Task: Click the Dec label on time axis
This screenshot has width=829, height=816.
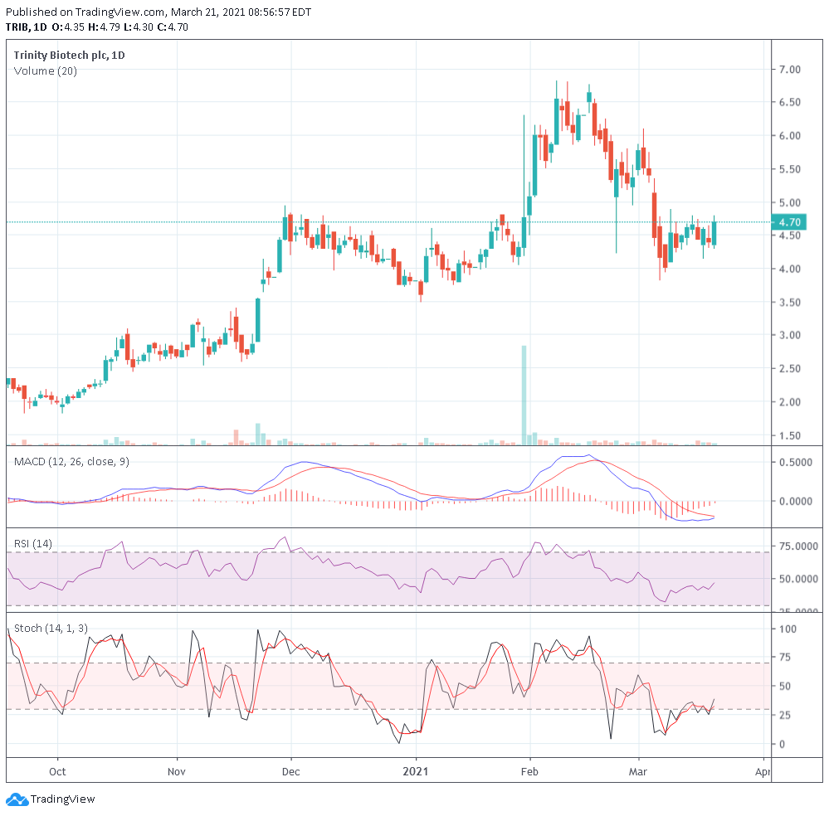Action: pos(290,771)
